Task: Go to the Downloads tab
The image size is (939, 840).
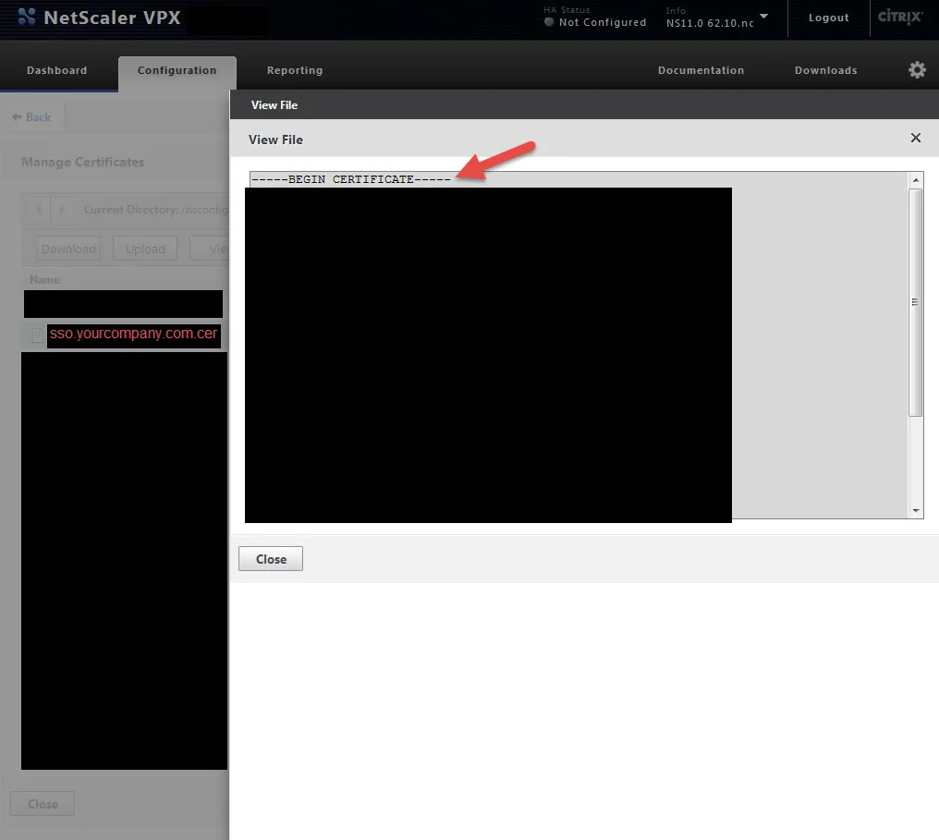Action: click(826, 70)
